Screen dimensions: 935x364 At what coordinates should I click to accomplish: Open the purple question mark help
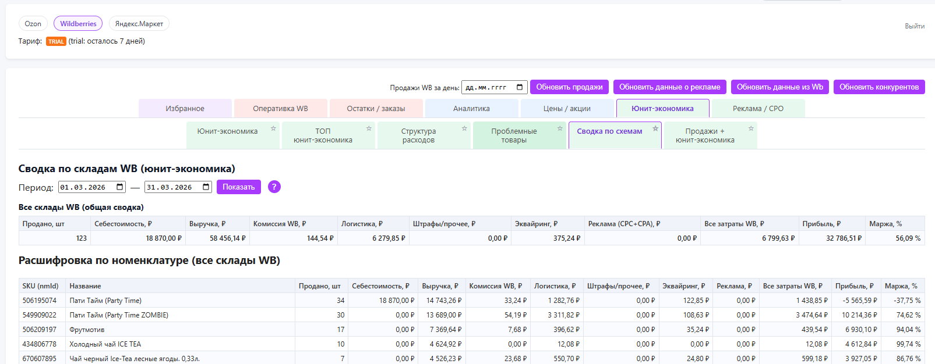274,187
